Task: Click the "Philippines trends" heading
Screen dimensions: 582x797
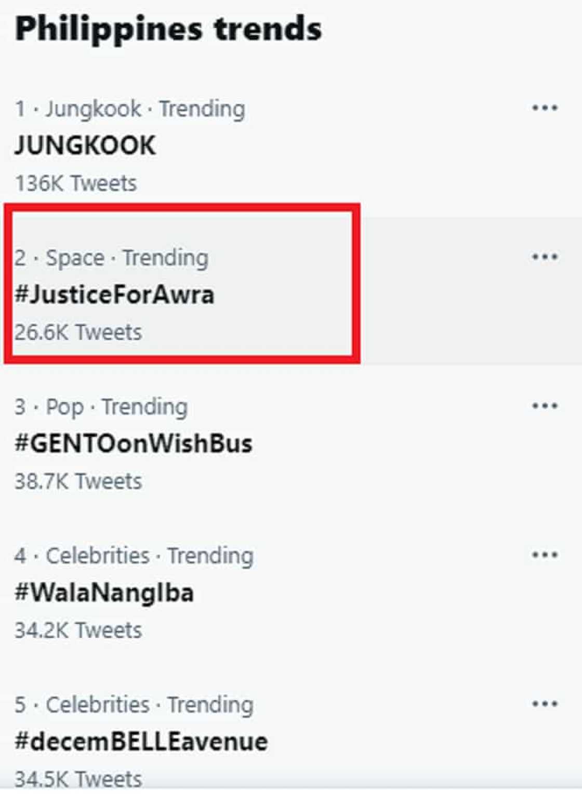Action: click(168, 29)
